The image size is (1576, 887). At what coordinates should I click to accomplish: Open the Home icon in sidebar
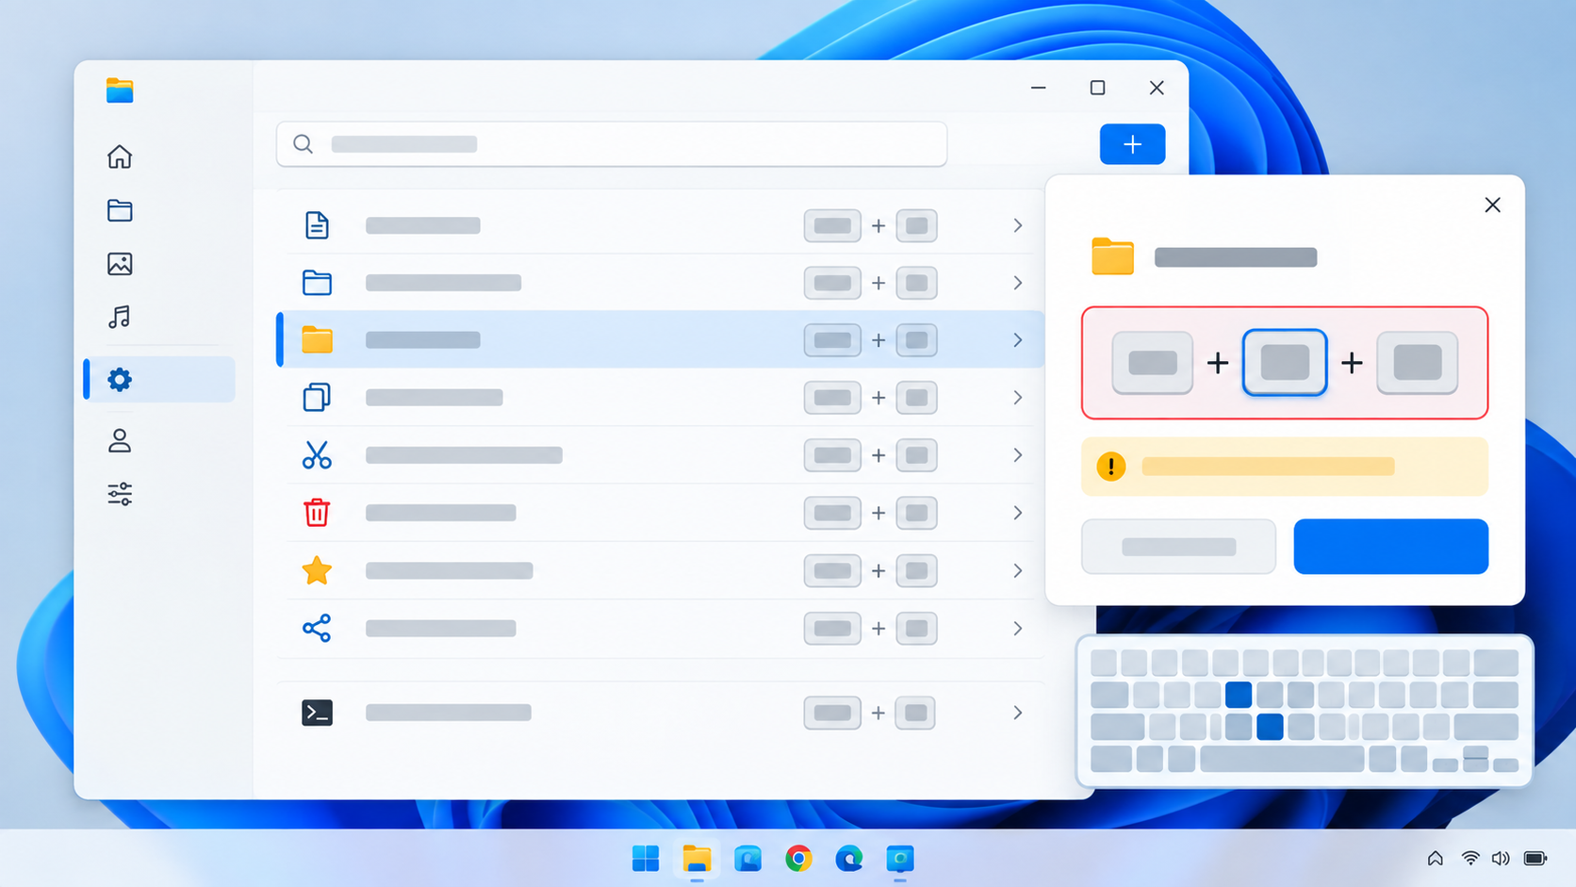120,156
